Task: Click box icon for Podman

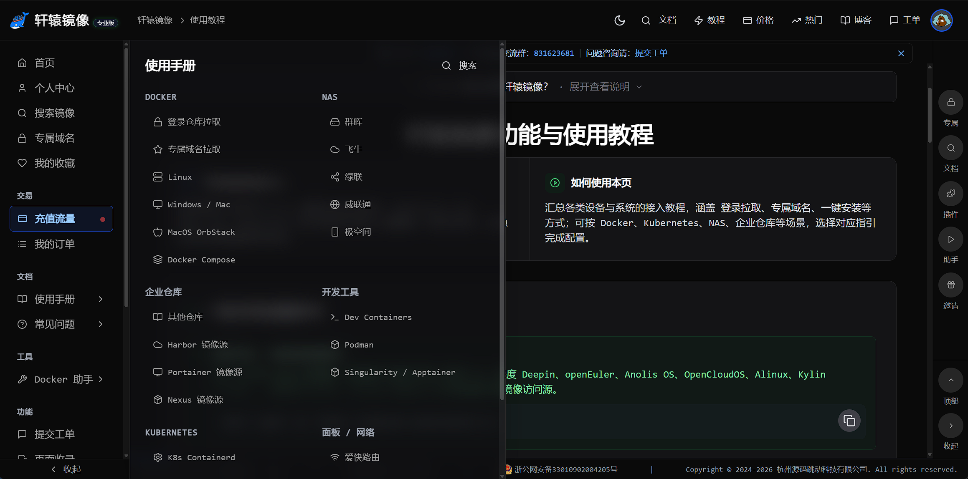Action: tap(334, 345)
